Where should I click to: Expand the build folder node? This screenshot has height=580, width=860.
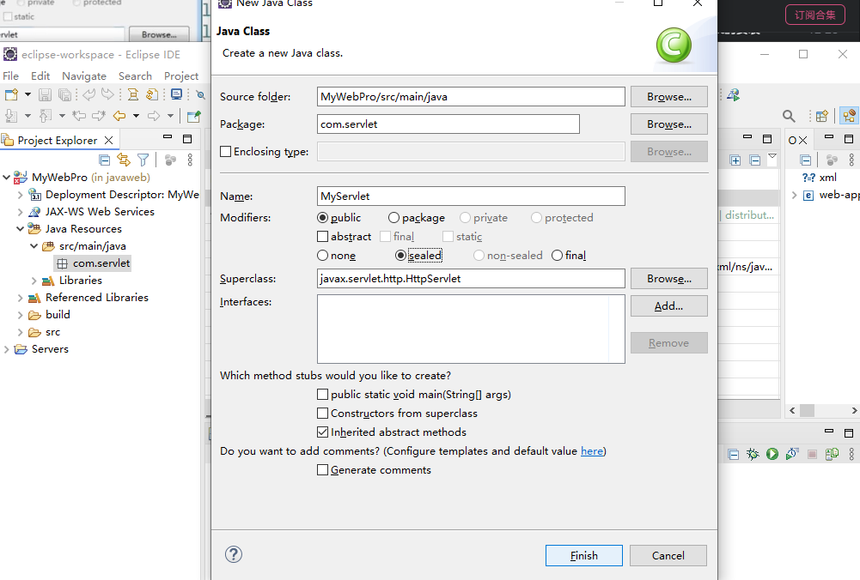pyautogui.click(x=21, y=315)
